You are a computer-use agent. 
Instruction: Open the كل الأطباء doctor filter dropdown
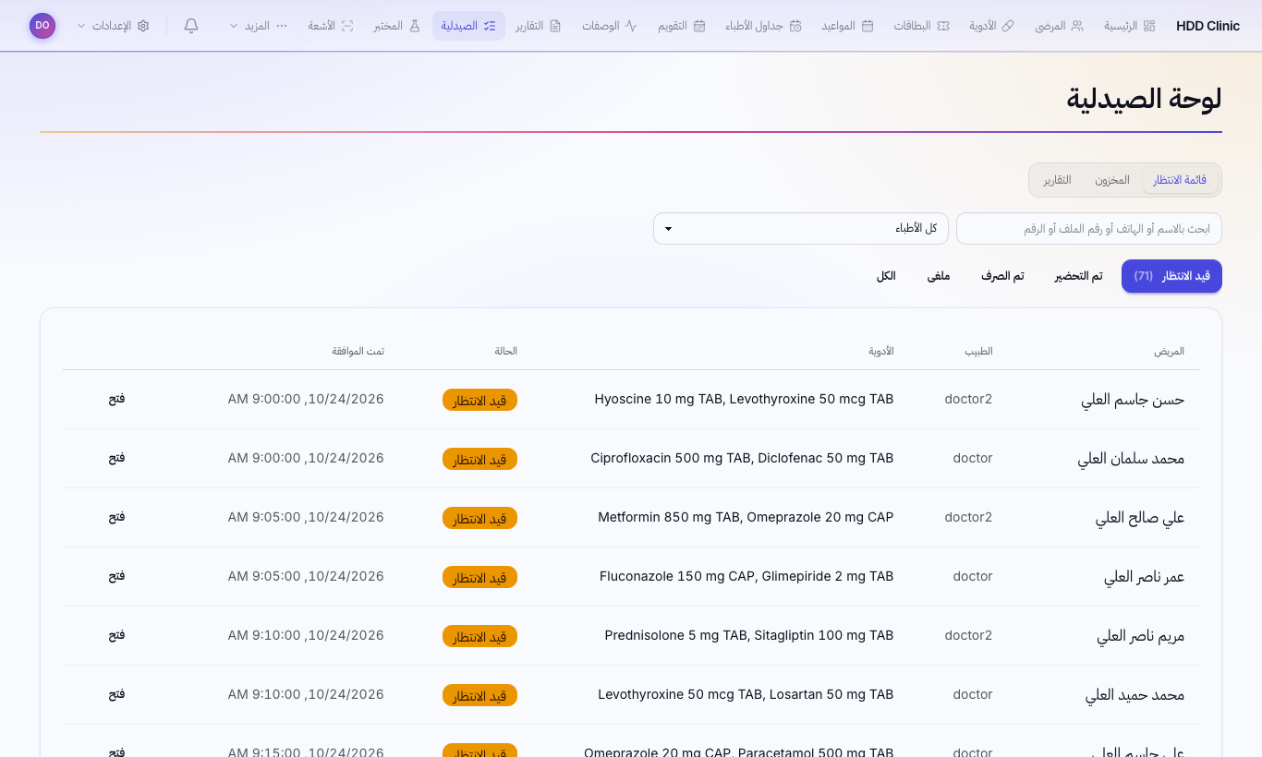click(801, 229)
